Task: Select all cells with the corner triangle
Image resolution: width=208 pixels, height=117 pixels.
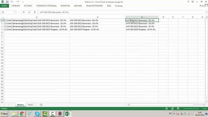Action: (2, 17)
